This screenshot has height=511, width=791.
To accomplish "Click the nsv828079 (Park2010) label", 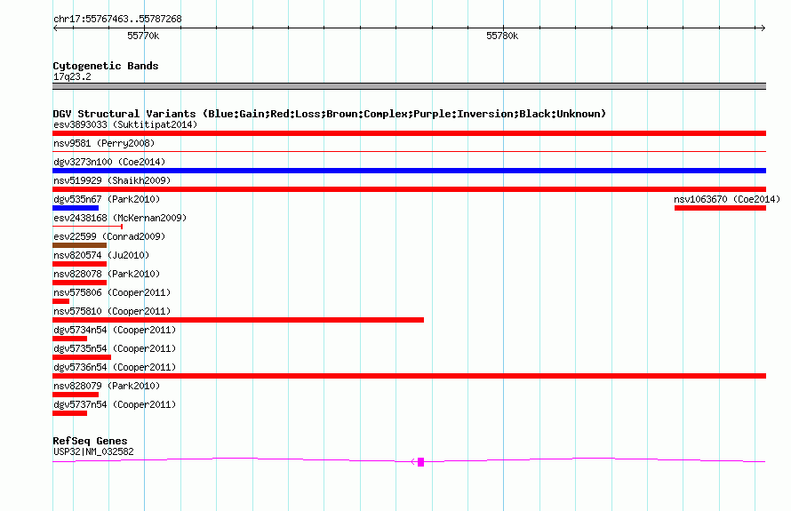I will point(107,386).
